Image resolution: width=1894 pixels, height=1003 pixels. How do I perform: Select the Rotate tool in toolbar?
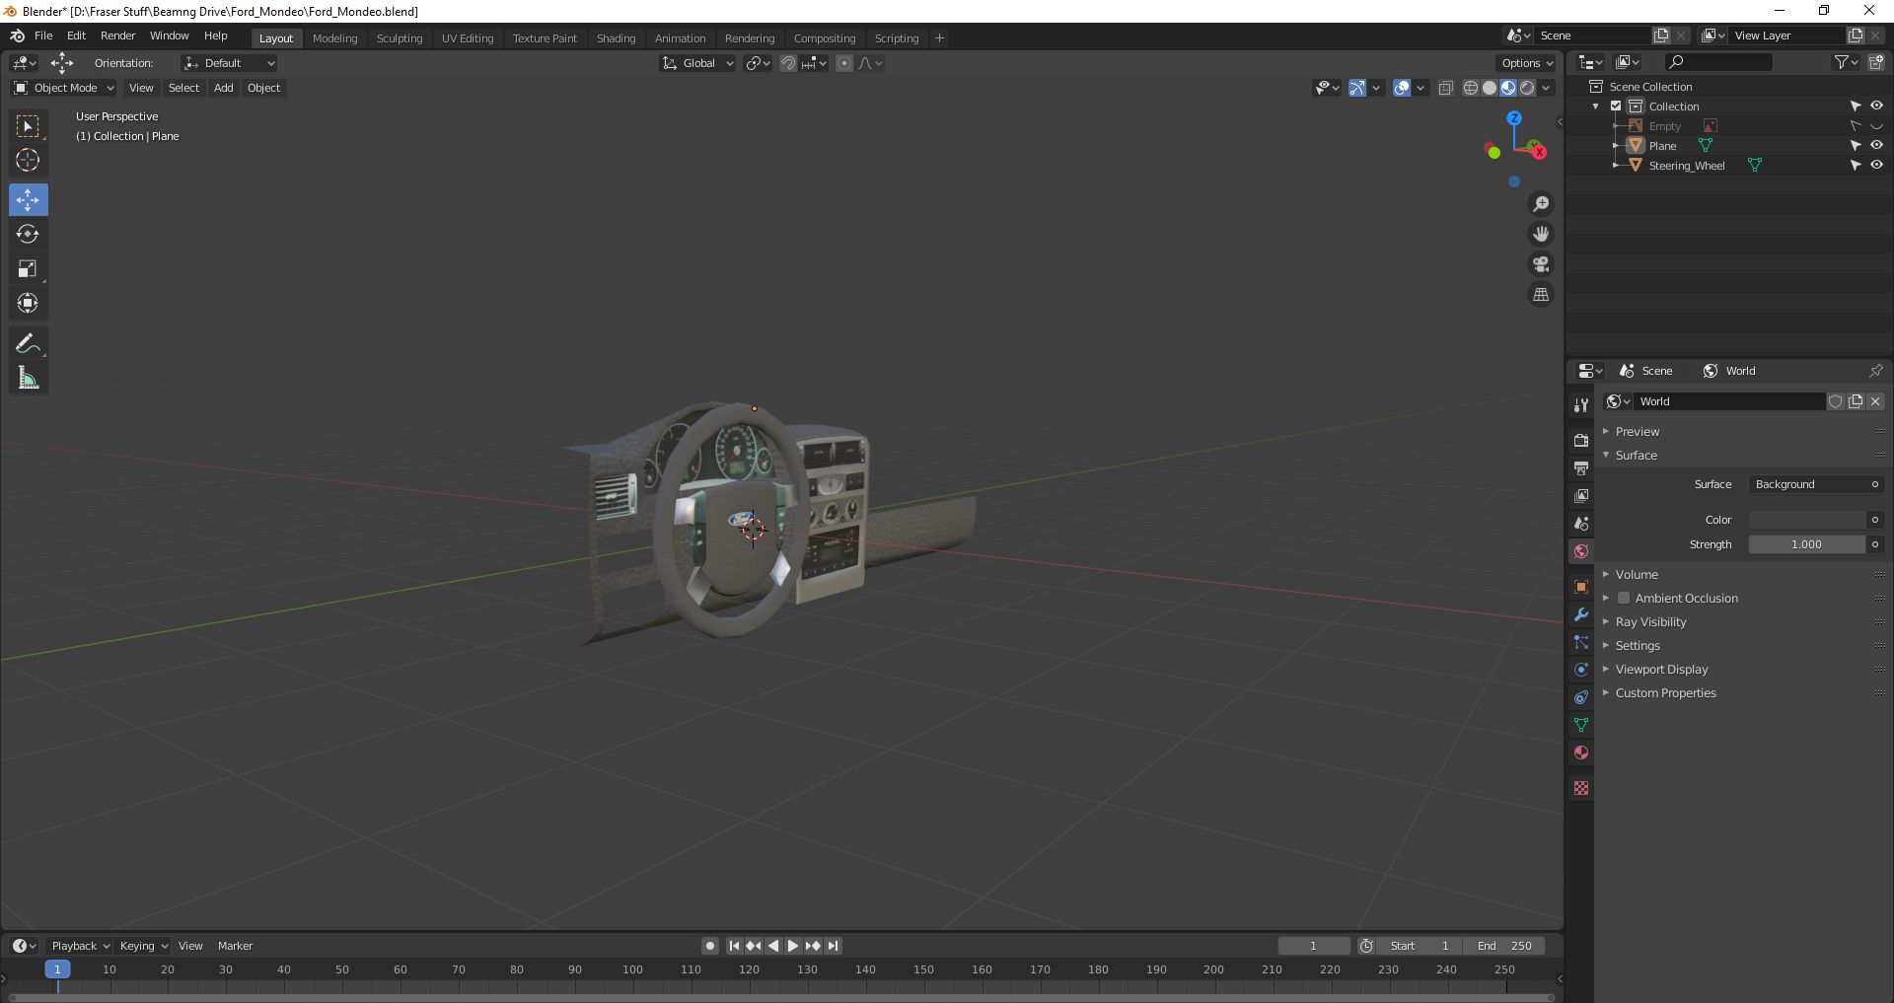point(28,235)
